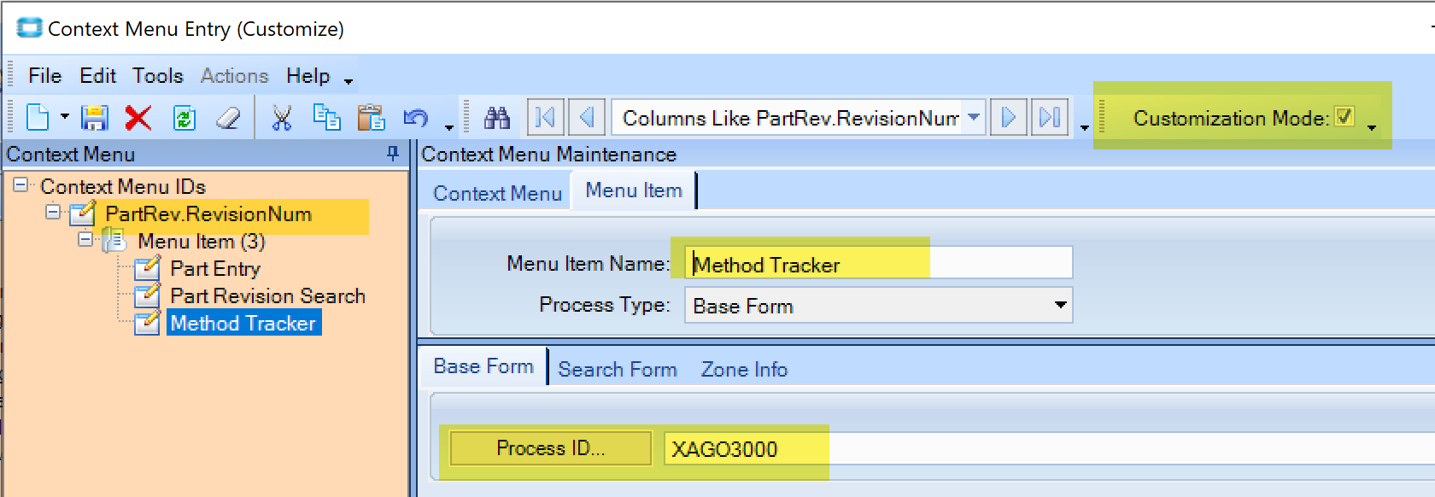Click the Undo arrow icon
Viewport: 1435px width, 497px height.
[x=416, y=118]
